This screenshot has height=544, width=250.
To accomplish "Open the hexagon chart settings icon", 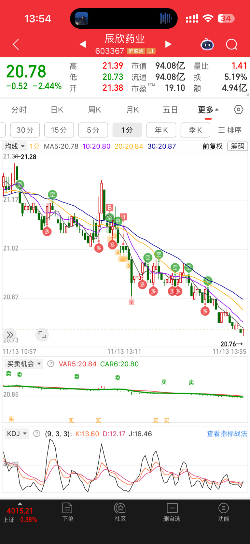I will (x=239, y=110).
